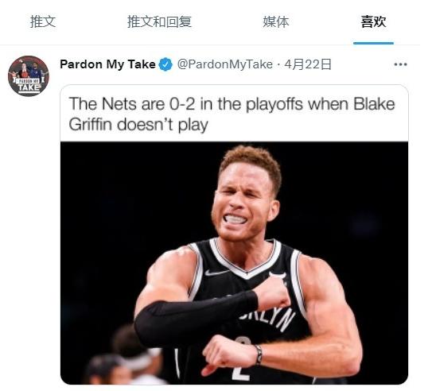
Task: Open the 推文 tab
Action: 43,21
